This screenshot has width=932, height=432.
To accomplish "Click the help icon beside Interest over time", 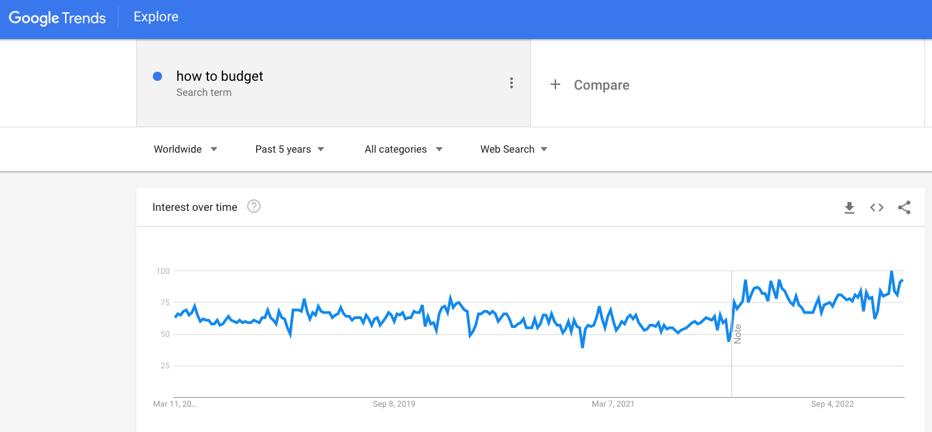I will pos(254,206).
